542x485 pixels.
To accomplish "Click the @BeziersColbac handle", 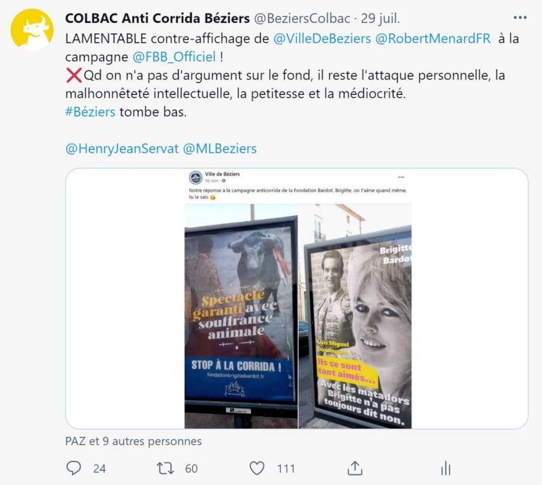I will (302, 18).
